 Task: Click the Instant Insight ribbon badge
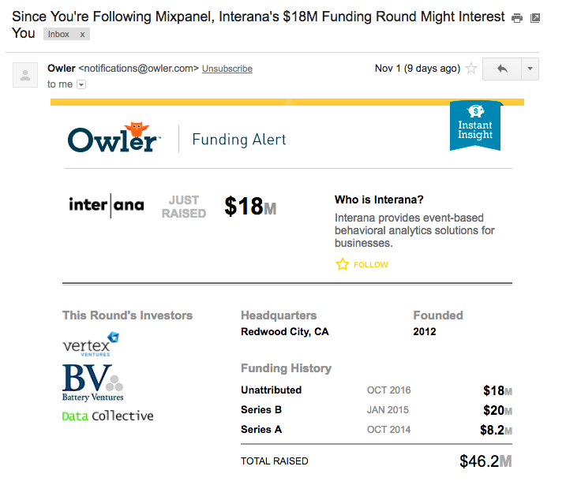point(475,126)
